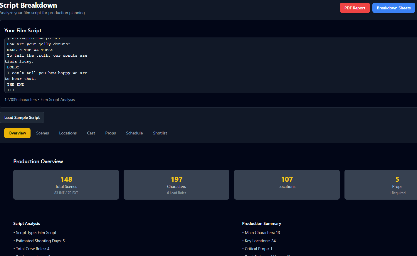417x256 pixels.
Task: Click the 'BOBBY' character line in script
Action: pyautogui.click(x=13, y=67)
